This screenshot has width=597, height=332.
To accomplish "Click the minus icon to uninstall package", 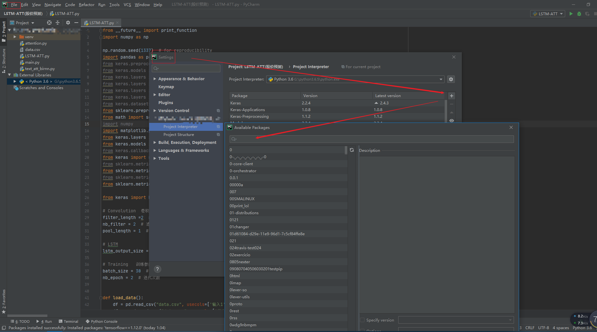I will click(x=451, y=104).
